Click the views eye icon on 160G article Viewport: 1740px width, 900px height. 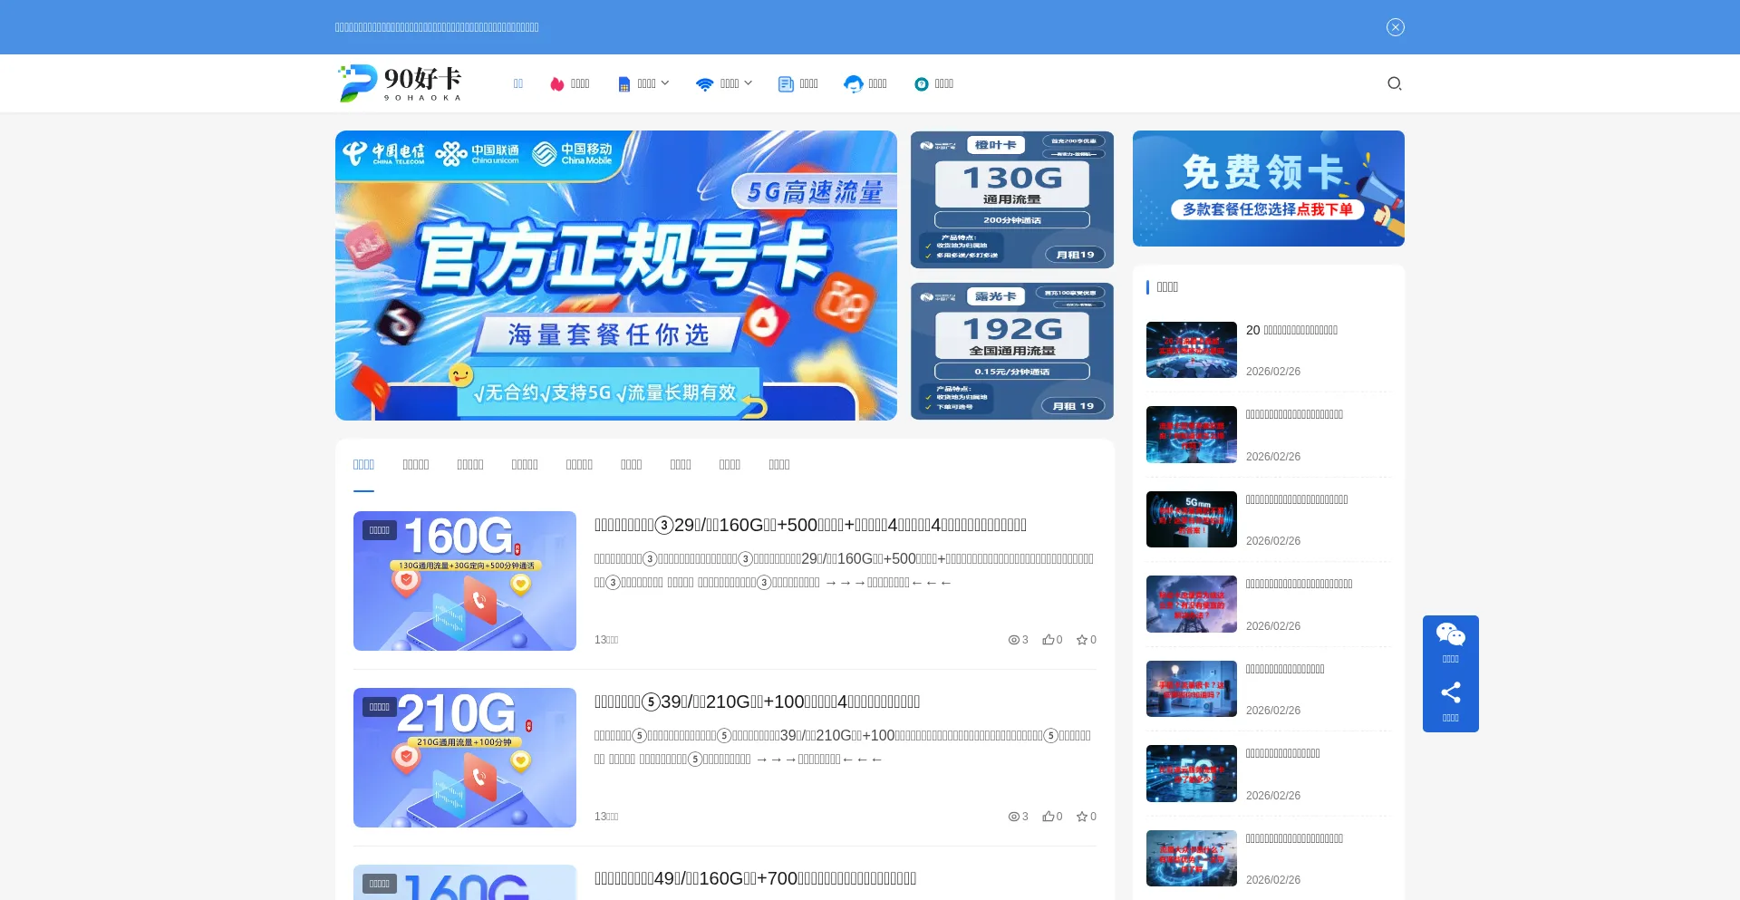1014,640
